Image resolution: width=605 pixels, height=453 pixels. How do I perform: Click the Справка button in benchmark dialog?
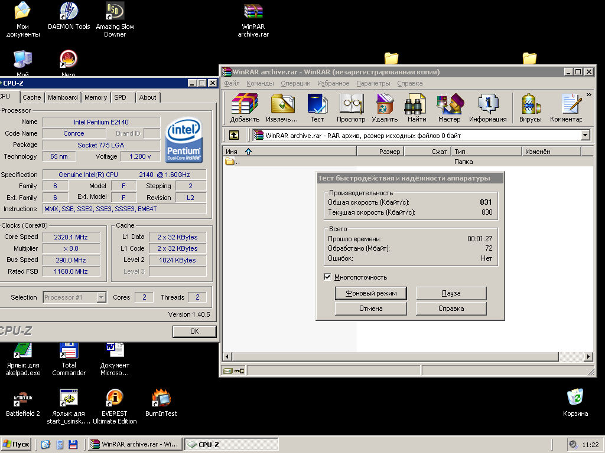451,308
